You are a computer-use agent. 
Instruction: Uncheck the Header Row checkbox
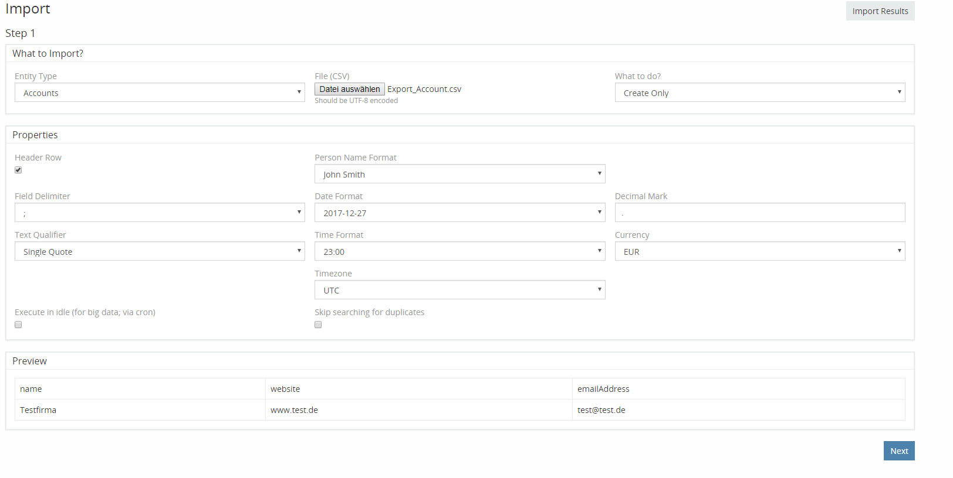(18, 170)
